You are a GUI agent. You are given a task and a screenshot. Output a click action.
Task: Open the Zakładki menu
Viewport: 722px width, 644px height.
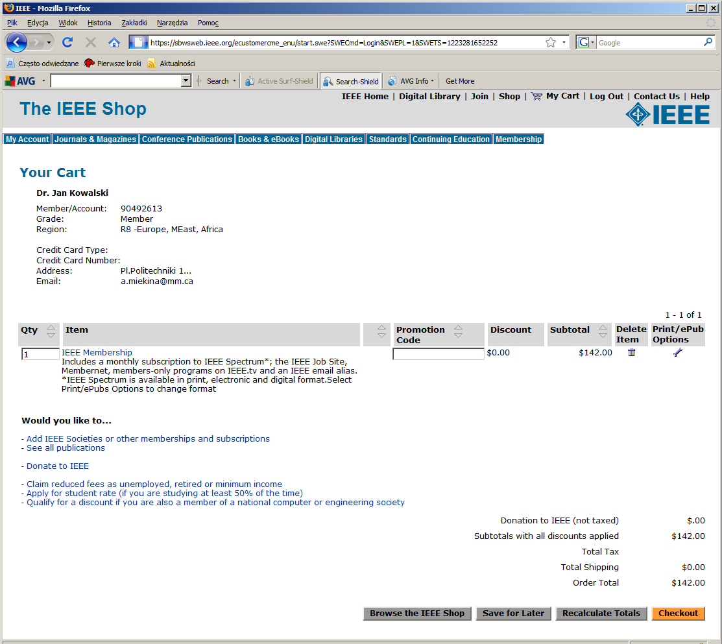pos(134,23)
